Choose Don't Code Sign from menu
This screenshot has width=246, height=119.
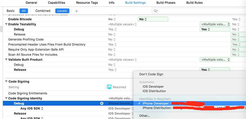151,74
